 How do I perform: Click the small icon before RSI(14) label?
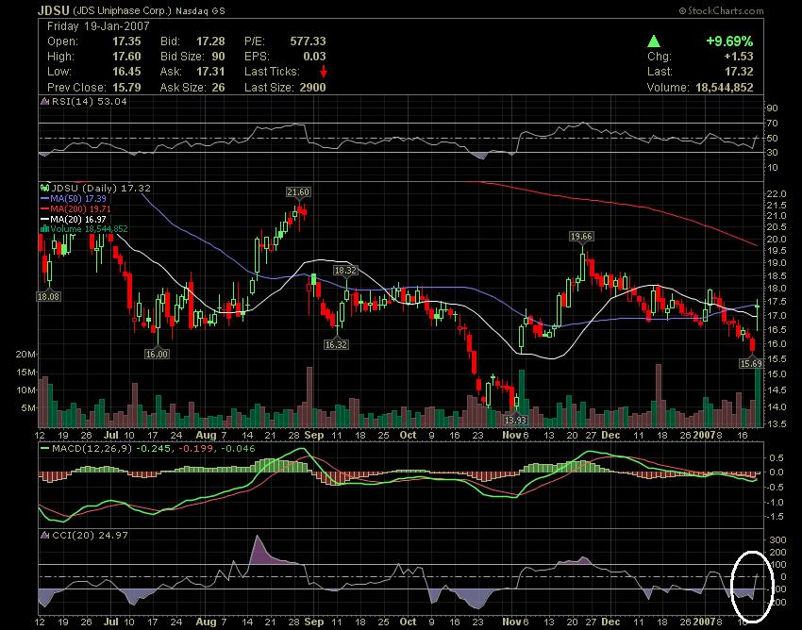point(45,101)
